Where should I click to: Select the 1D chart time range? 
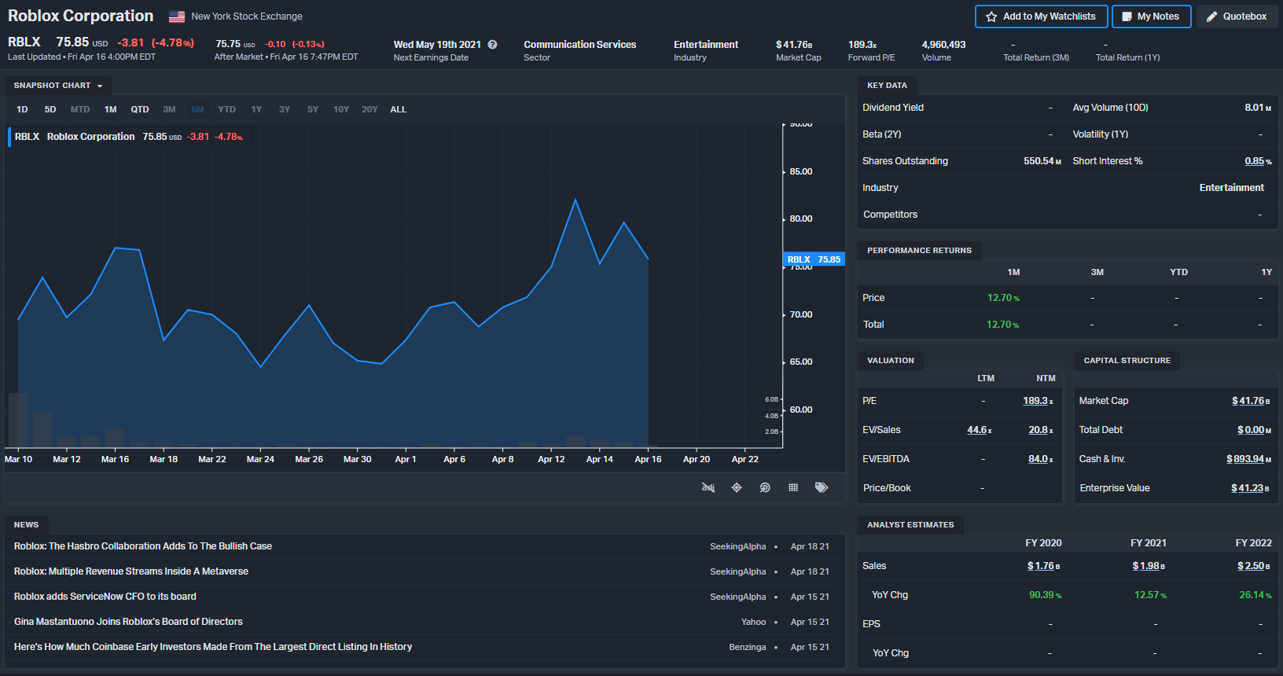pos(22,109)
